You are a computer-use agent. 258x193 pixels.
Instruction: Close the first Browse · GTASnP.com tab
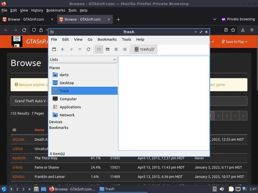52,19
